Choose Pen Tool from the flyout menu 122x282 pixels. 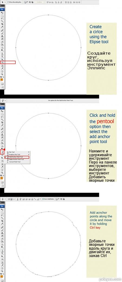pos(12,152)
